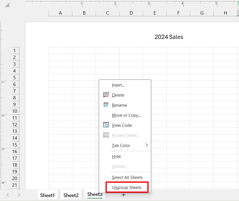
Task: Click the grayed Protect Sheet lock icon
Action: 106,135
